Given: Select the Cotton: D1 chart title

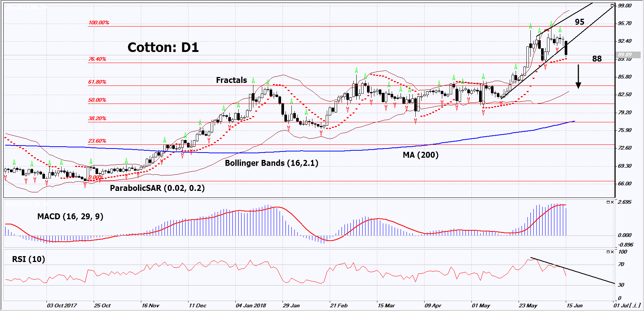Looking at the screenshot, I should coord(163,48).
